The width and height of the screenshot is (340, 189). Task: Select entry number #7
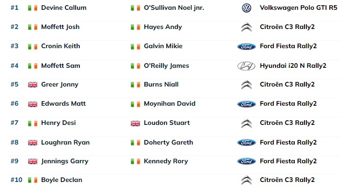[x=14, y=123]
